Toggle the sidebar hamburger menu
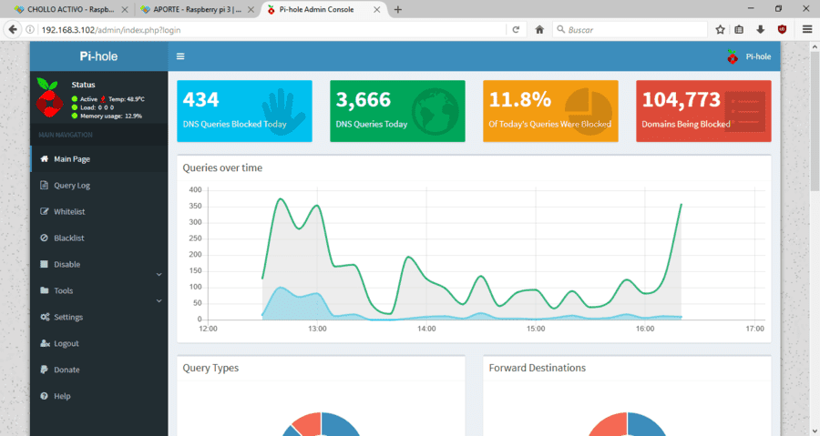Viewport: 820px width, 436px height. click(x=180, y=56)
